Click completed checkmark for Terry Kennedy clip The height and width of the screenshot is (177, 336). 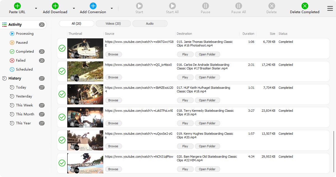[62, 117]
